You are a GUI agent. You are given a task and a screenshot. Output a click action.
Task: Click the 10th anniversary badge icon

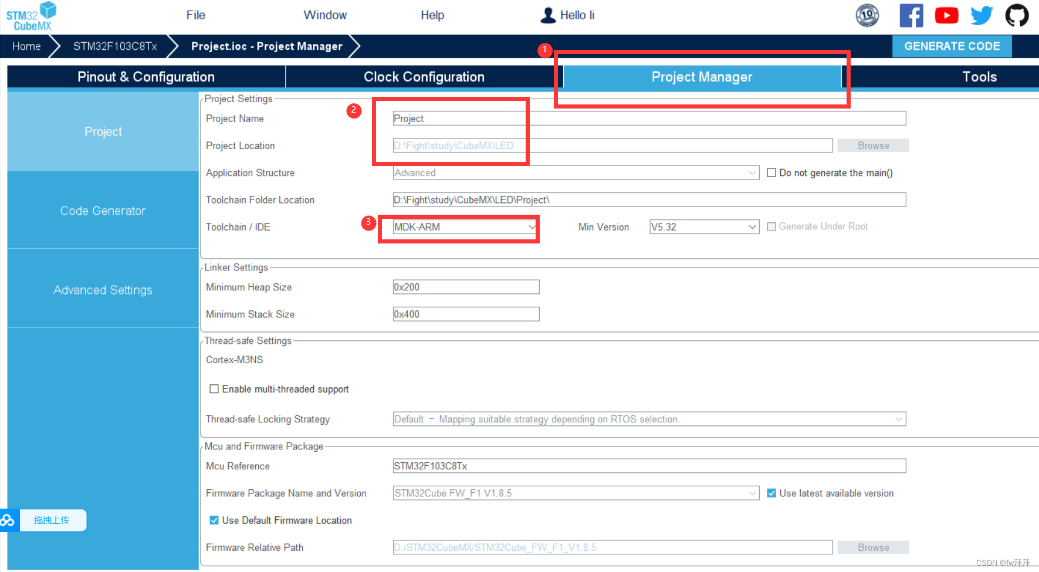click(x=867, y=15)
